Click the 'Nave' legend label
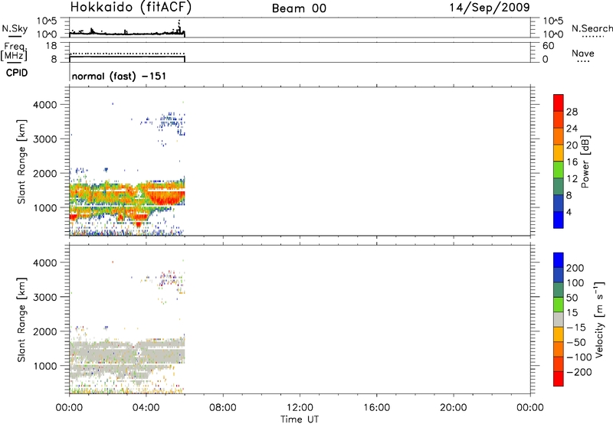Image resolution: width=613 pixels, height=424 pixels. [x=583, y=53]
